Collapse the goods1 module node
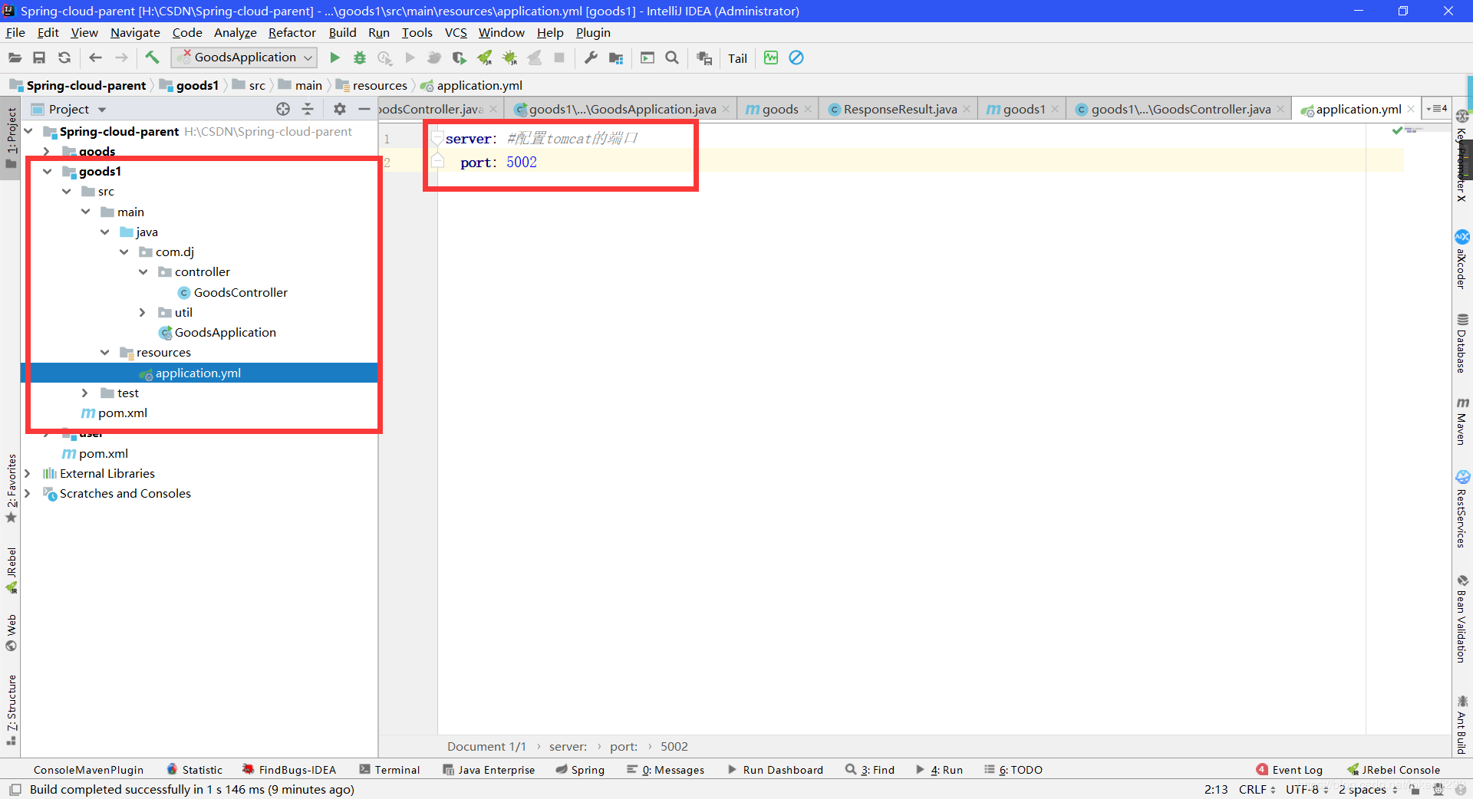1473x799 pixels. pyautogui.click(x=48, y=171)
